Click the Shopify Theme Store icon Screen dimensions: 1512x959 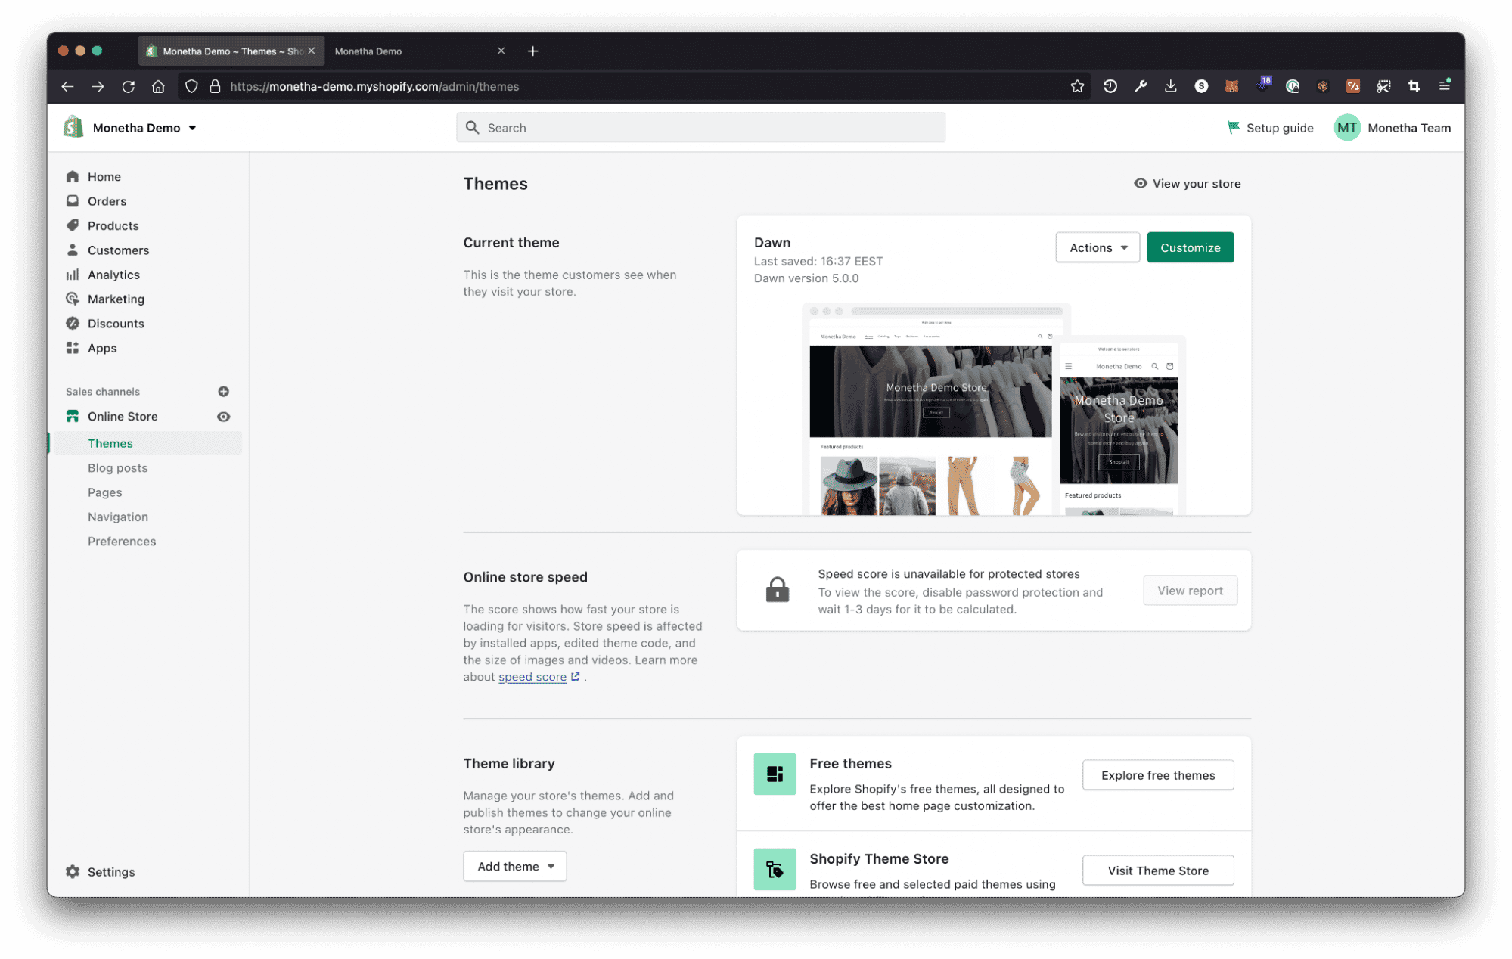tap(775, 869)
